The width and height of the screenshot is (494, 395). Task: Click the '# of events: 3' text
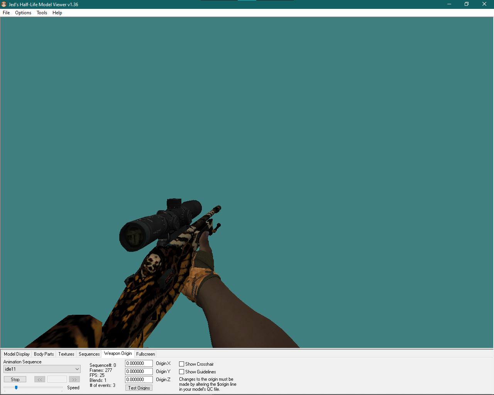pos(102,385)
